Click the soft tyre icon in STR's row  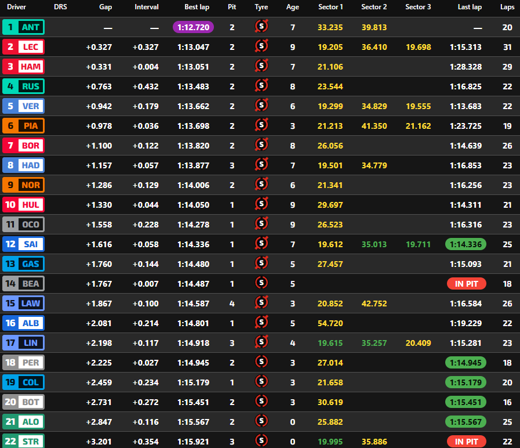click(261, 440)
